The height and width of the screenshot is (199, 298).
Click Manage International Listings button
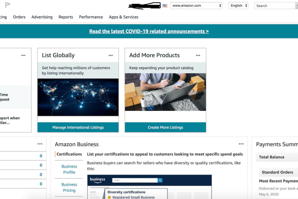pos(78,128)
